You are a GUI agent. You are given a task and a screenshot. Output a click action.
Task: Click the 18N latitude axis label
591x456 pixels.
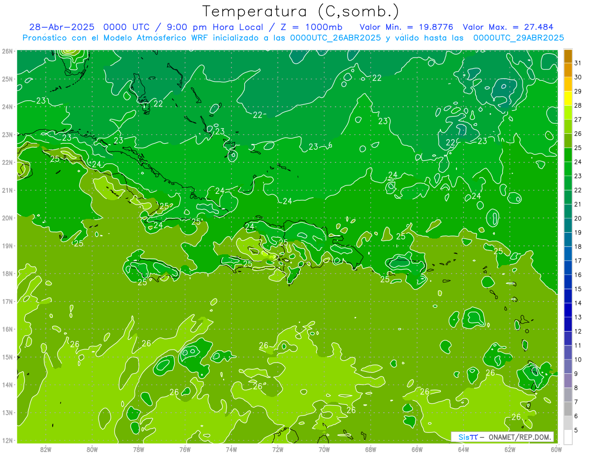(7, 274)
